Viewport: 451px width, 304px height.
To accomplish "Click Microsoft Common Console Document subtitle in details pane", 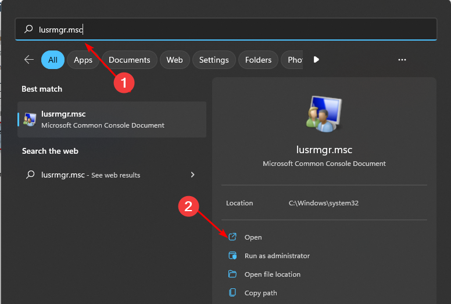I will pyautogui.click(x=324, y=164).
